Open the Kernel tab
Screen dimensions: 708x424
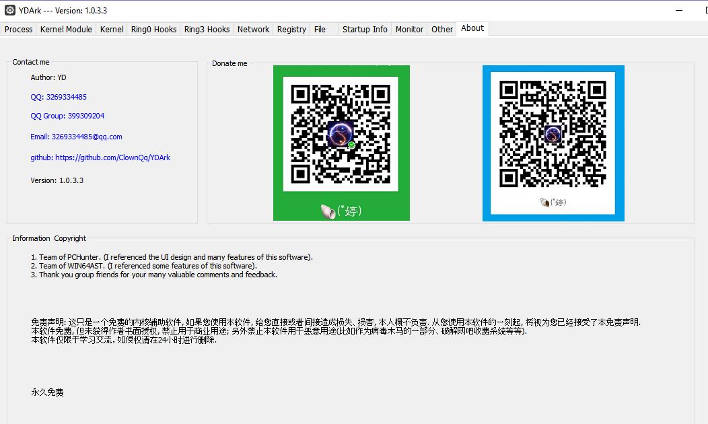112,30
